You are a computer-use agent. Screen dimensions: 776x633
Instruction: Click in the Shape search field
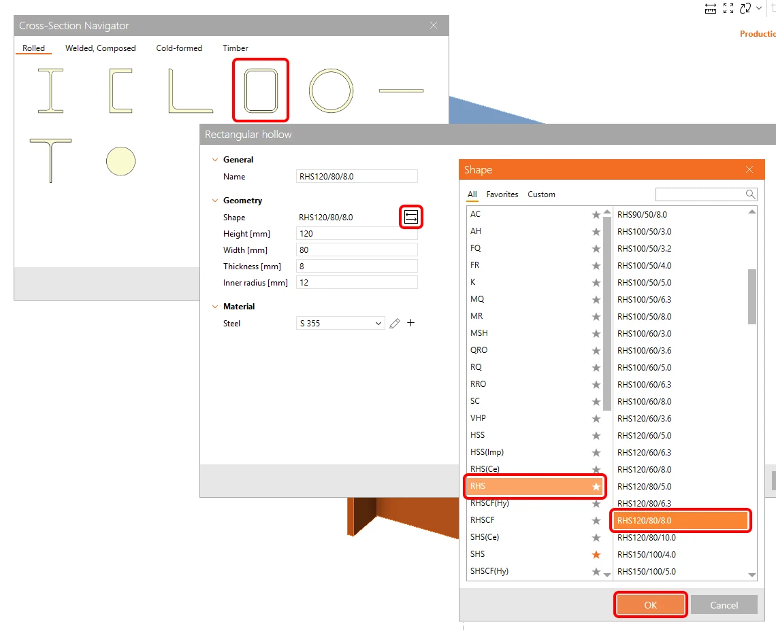point(700,194)
